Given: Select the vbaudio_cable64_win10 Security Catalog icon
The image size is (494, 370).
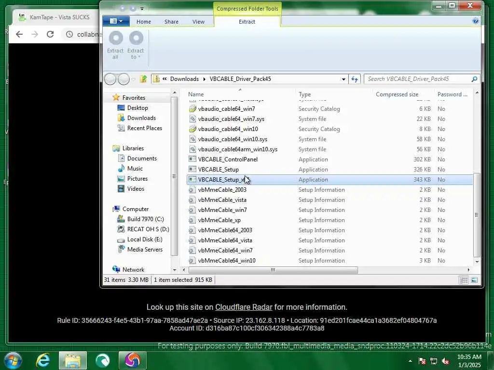Looking at the screenshot, I should pos(192,129).
